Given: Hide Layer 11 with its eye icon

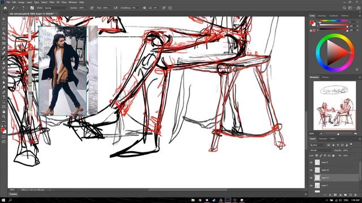Looking at the screenshot, I should 311,178.
